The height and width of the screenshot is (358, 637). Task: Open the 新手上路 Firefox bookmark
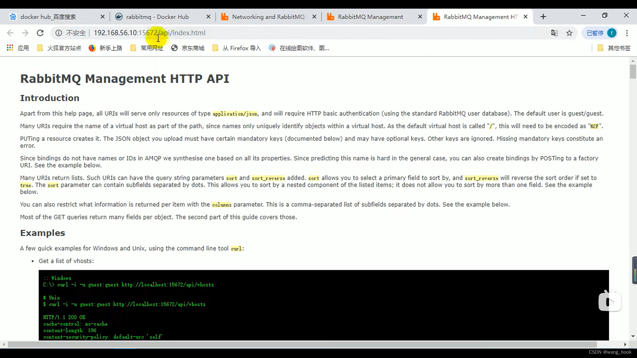coord(106,48)
